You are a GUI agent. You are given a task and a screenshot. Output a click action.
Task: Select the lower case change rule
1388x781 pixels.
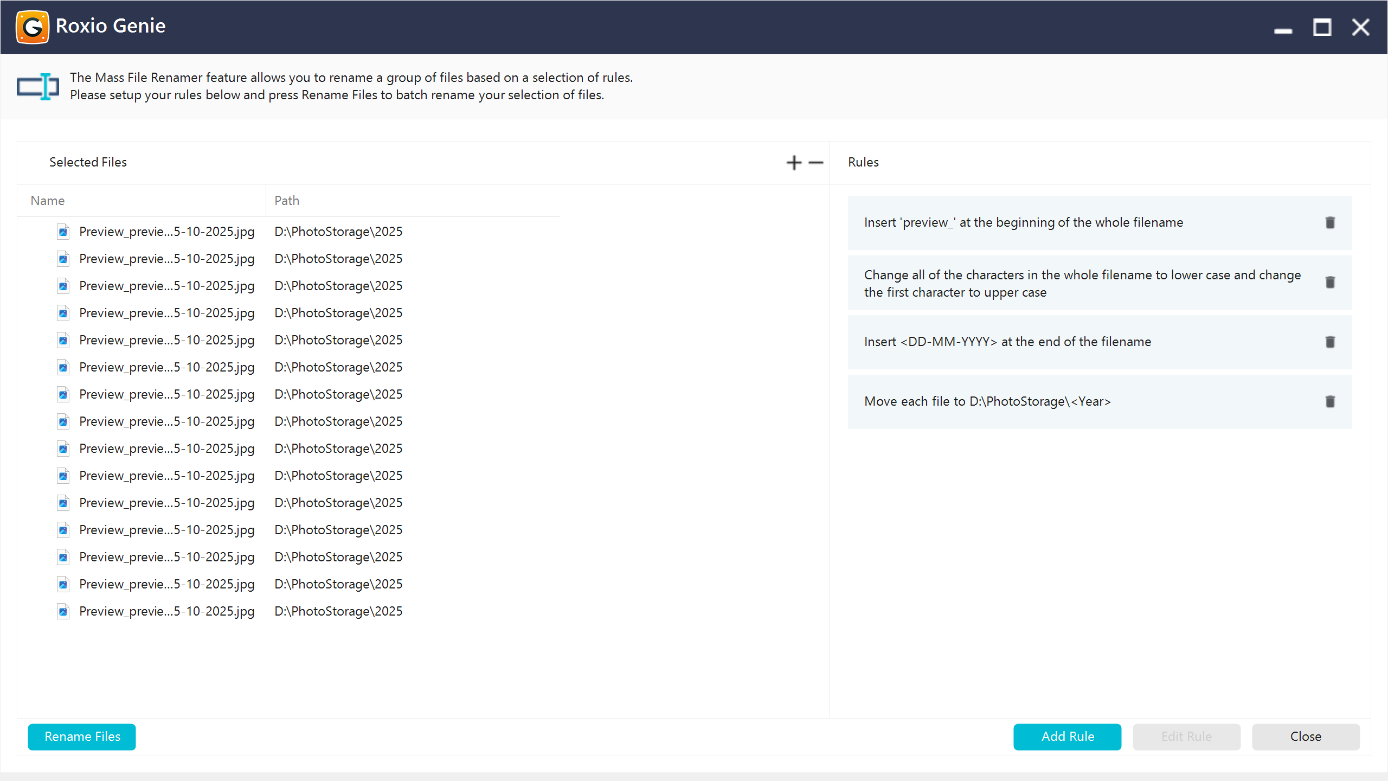(x=1082, y=283)
